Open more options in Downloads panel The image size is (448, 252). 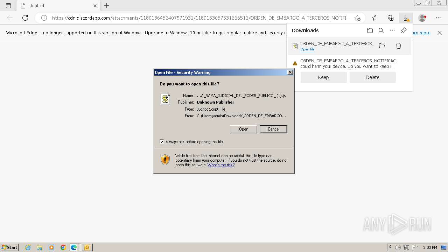(392, 30)
